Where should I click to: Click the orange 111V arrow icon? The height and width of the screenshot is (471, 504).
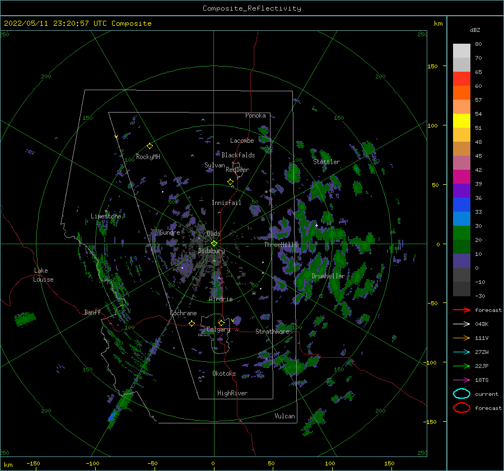click(x=461, y=338)
